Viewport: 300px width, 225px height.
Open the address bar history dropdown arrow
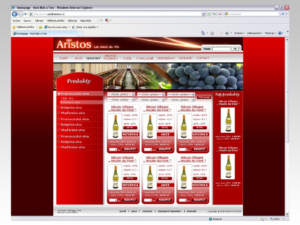pos(203,14)
